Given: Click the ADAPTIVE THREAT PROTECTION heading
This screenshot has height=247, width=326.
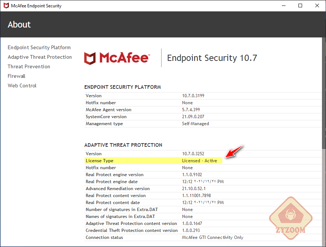Looking at the screenshot, I should 123,145.
